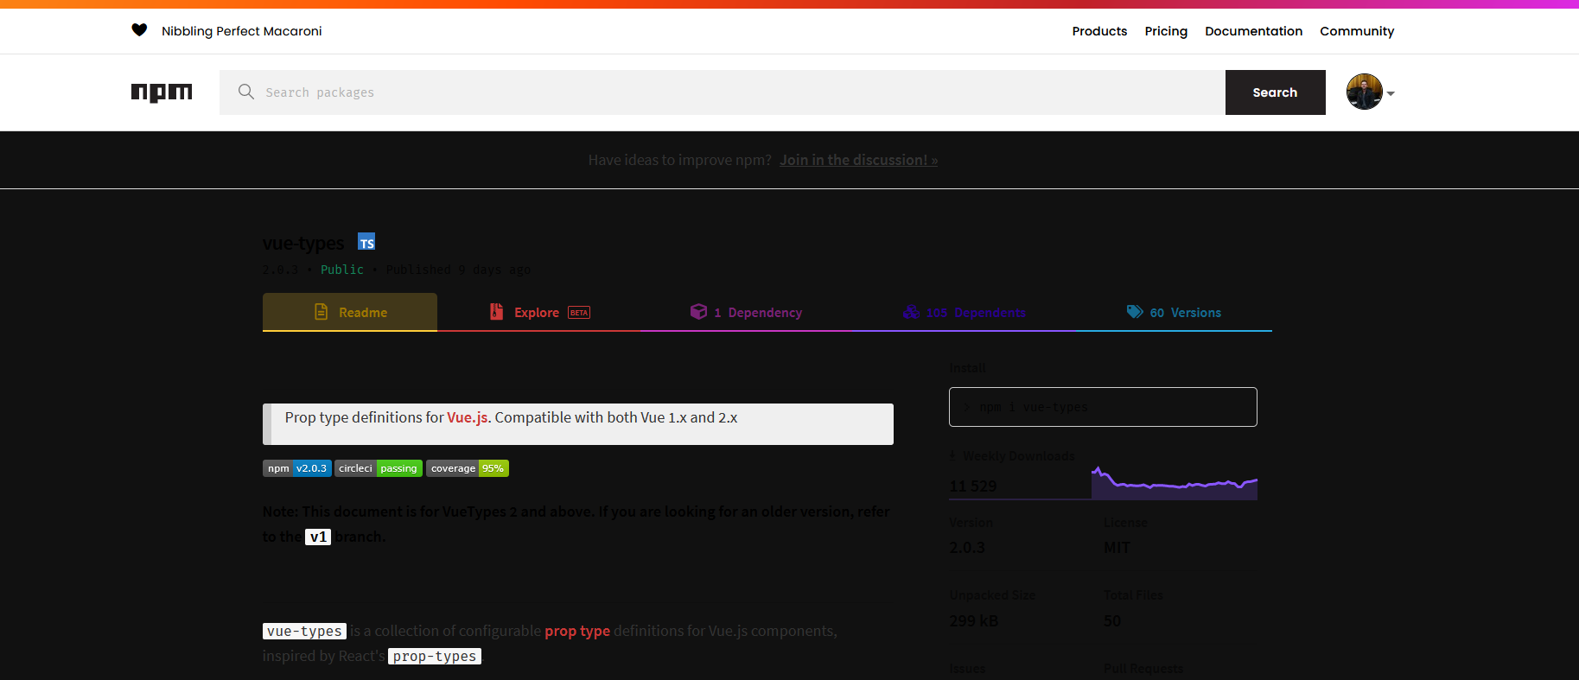Click the 11 529 downloads count
Screen dimensions: 1579x680
(973, 486)
